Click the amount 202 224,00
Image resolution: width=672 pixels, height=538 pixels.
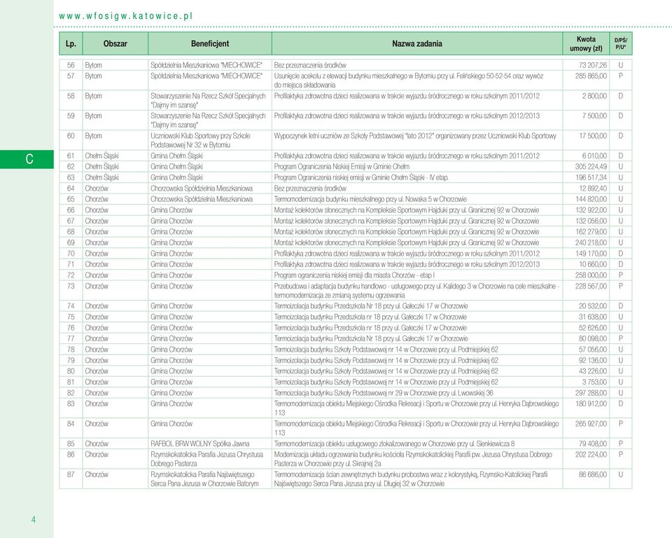coord(591,455)
